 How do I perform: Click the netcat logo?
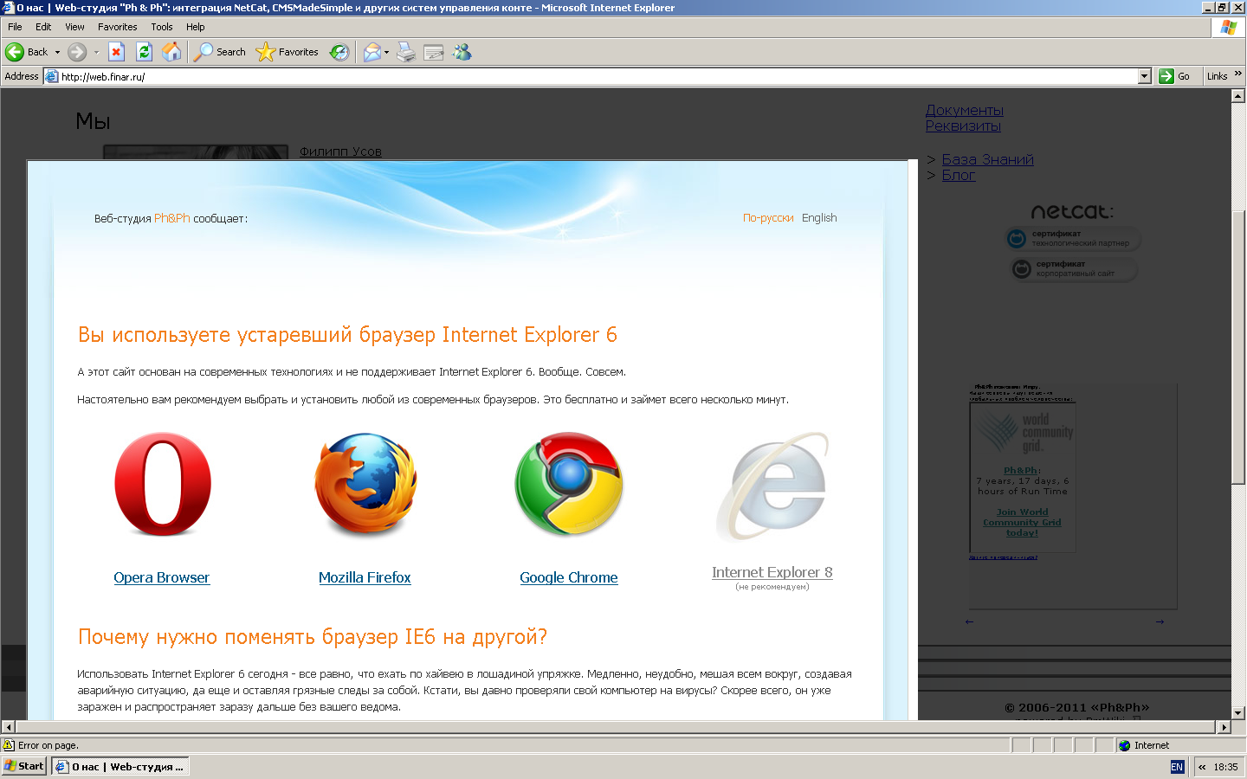pyautogui.click(x=1072, y=211)
